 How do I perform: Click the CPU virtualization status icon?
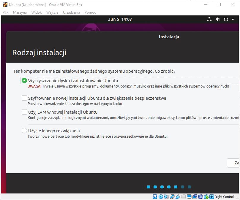coord(200,197)
